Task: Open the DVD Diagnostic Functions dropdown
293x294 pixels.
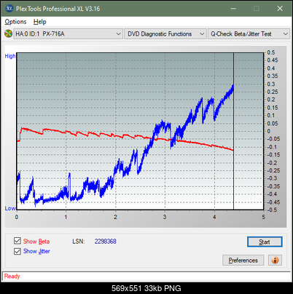Action: (165, 34)
